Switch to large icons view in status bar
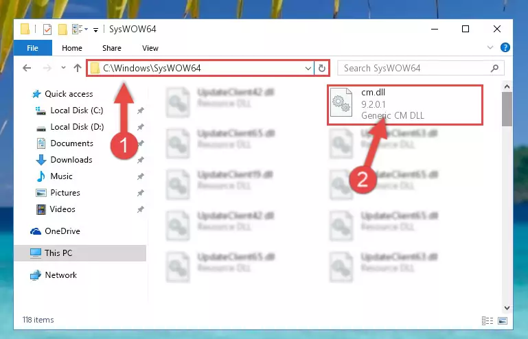Viewport: 528px width, 339px height. pos(503,320)
